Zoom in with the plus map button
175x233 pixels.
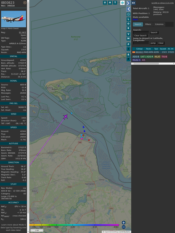click(x=124, y=222)
